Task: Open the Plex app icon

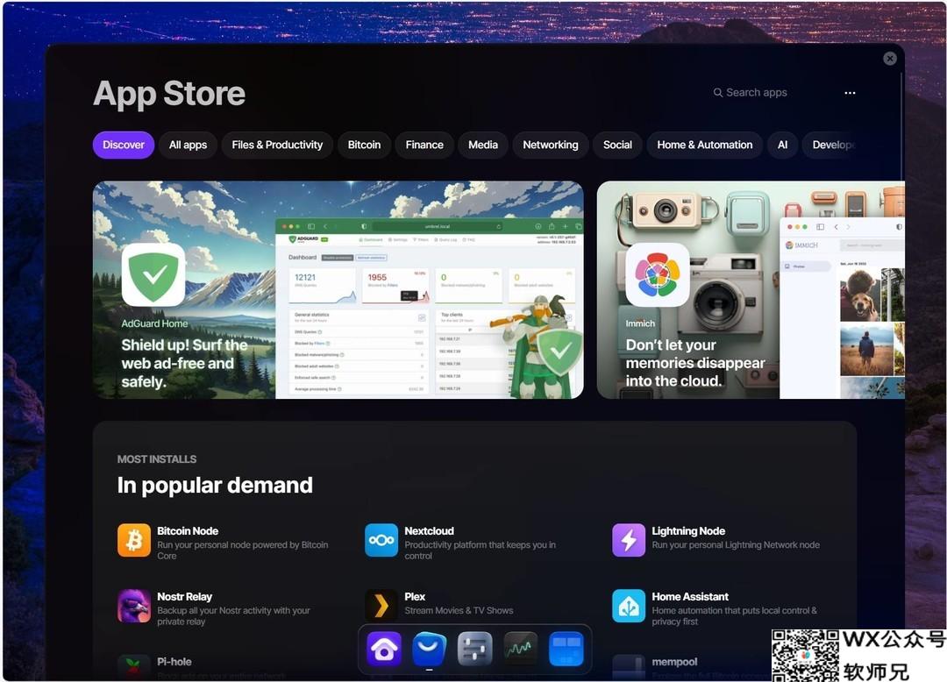Action: click(x=381, y=606)
